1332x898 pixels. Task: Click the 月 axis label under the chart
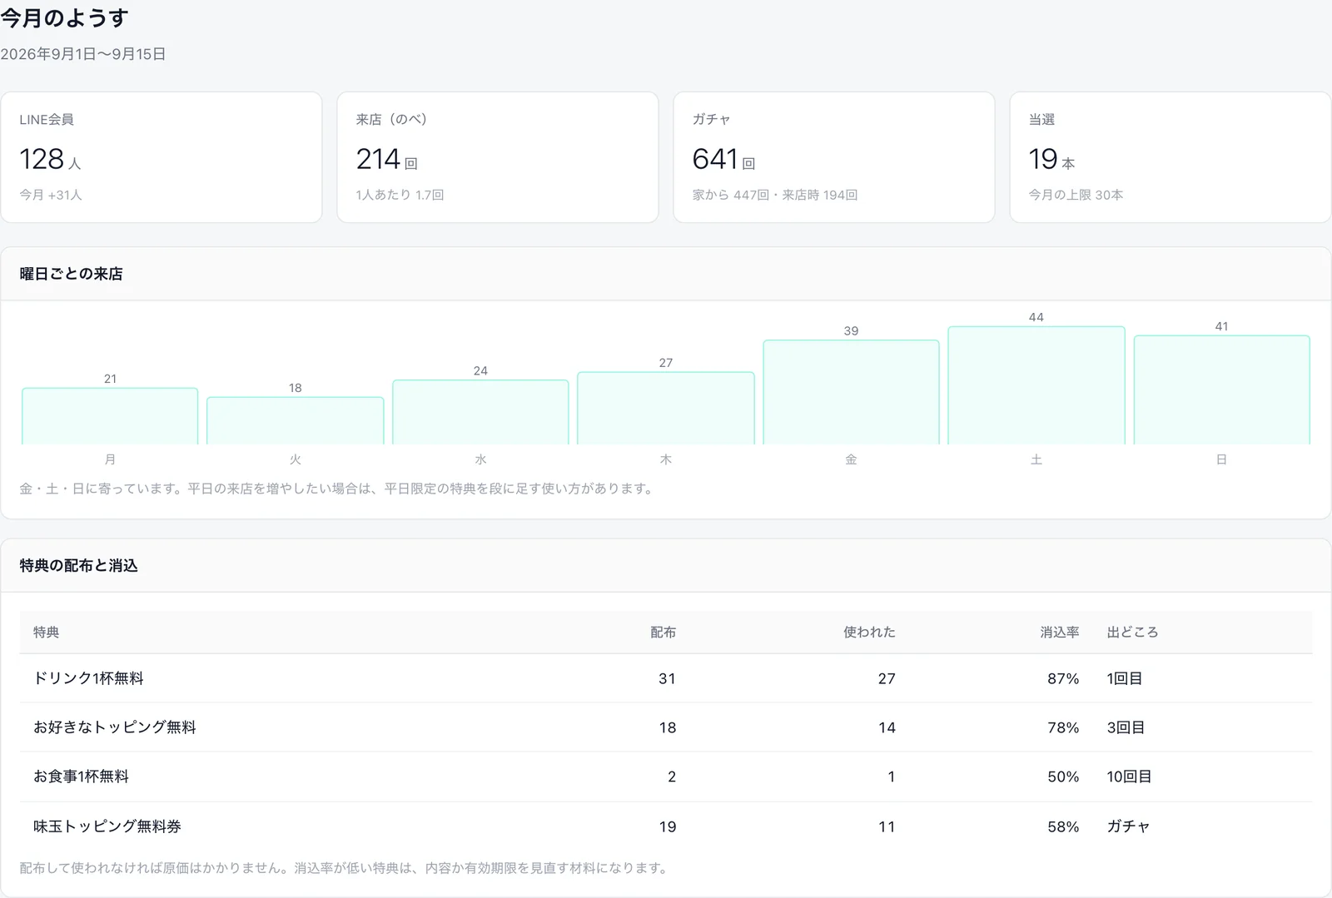click(110, 459)
